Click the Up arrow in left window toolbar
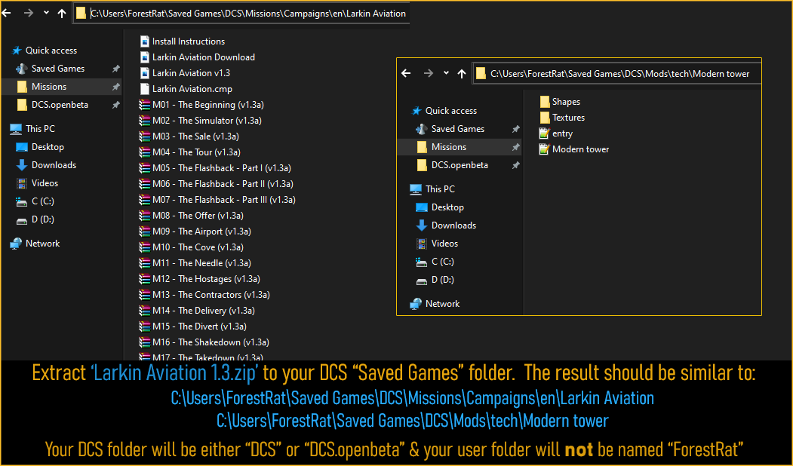 62,13
